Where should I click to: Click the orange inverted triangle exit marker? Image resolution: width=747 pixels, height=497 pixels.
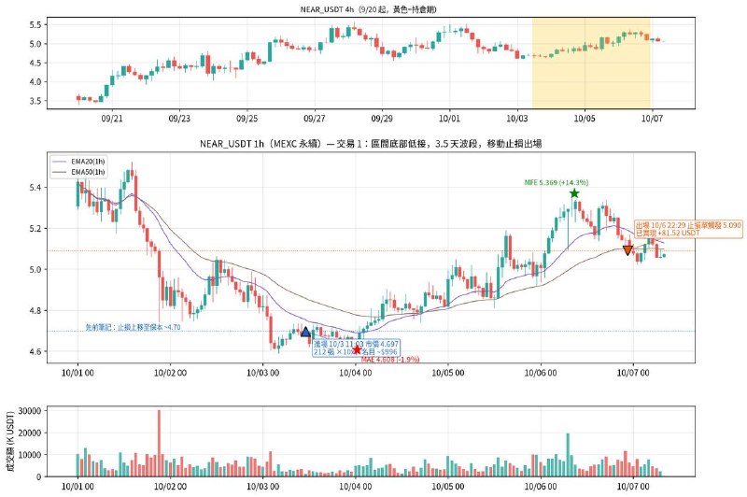[627, 250]
